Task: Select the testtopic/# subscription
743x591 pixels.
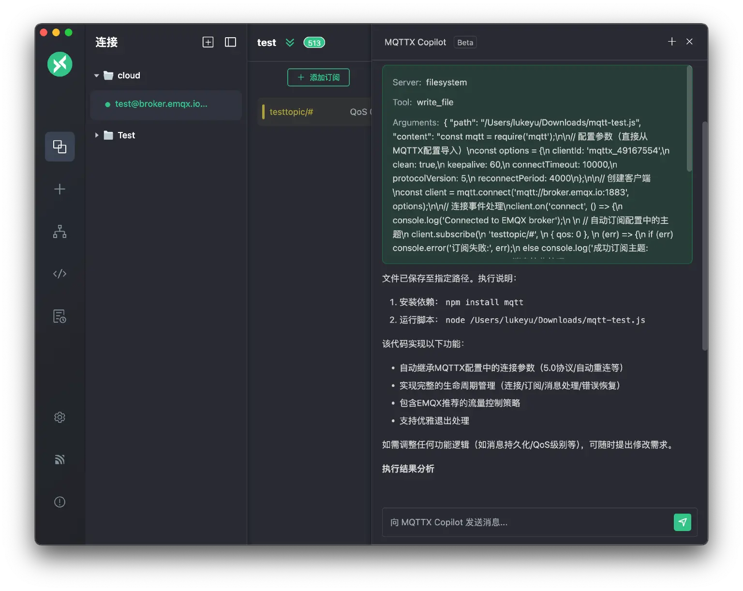Action: 291,112
